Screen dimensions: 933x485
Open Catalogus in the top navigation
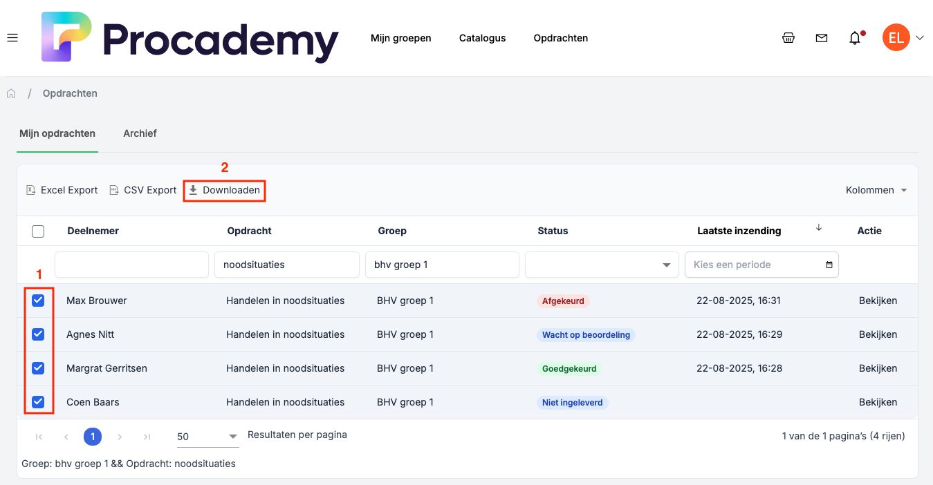[482, 38]
